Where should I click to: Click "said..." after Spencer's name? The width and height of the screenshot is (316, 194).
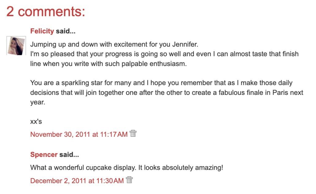click(x=69, y=155)
